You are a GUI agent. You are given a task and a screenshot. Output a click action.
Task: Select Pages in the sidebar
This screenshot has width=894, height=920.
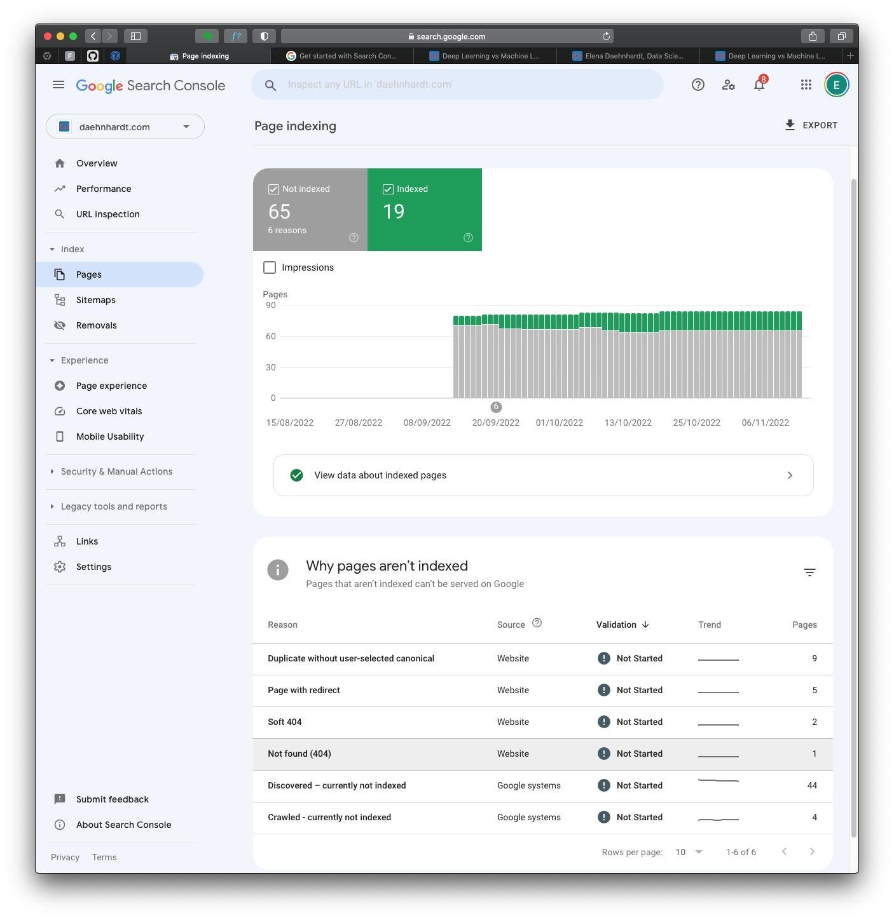point(120,274)
